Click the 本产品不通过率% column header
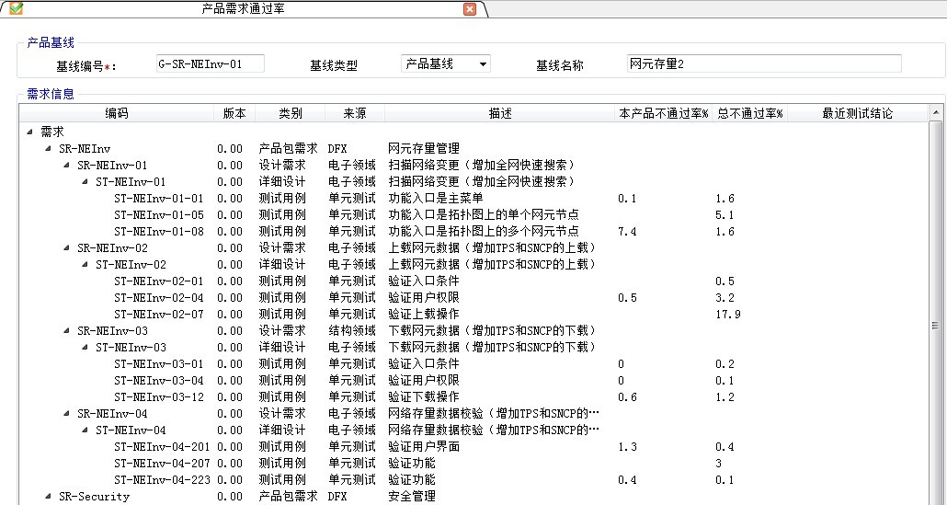 664,114
